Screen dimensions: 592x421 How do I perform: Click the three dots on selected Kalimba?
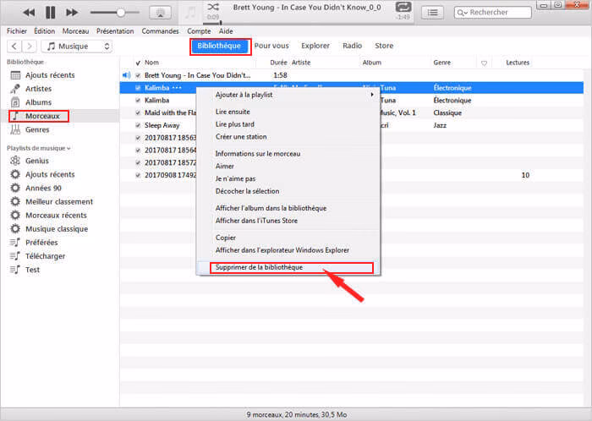(x=177, y=88)
